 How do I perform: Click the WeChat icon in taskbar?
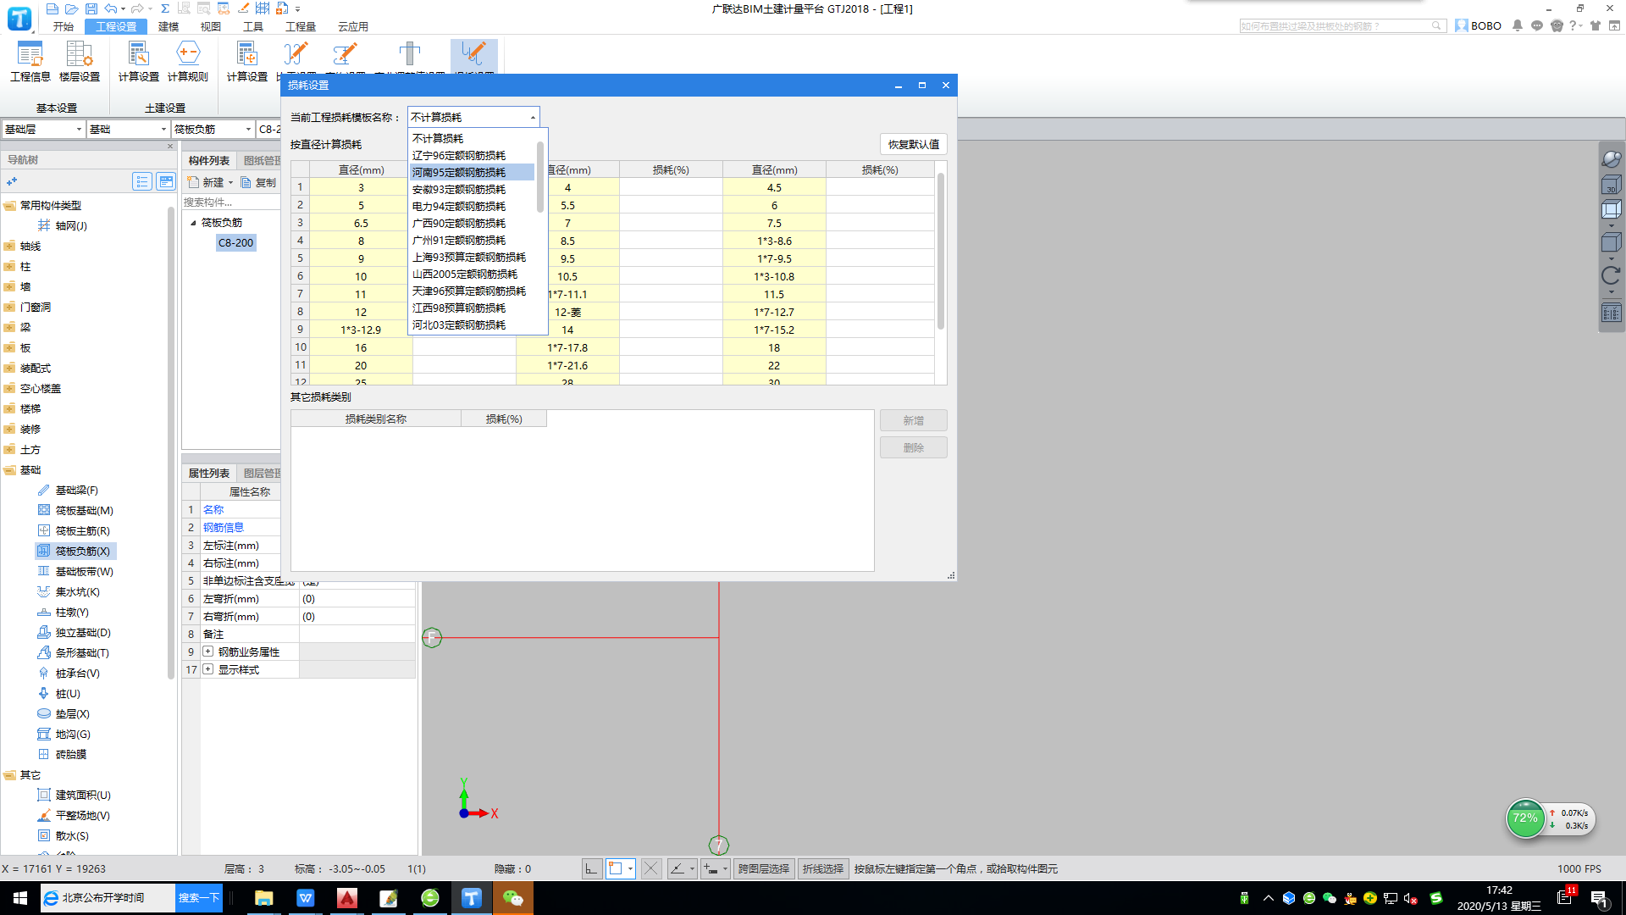point(512,898)
